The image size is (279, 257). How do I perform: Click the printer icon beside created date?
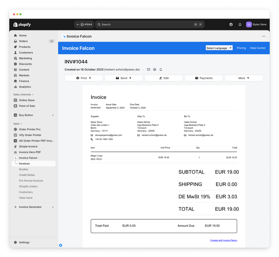pyautogui.click(x=155, y=69)
